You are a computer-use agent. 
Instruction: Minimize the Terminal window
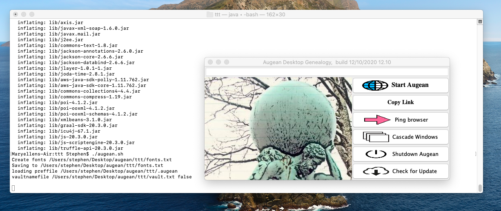tap(24, 14)
